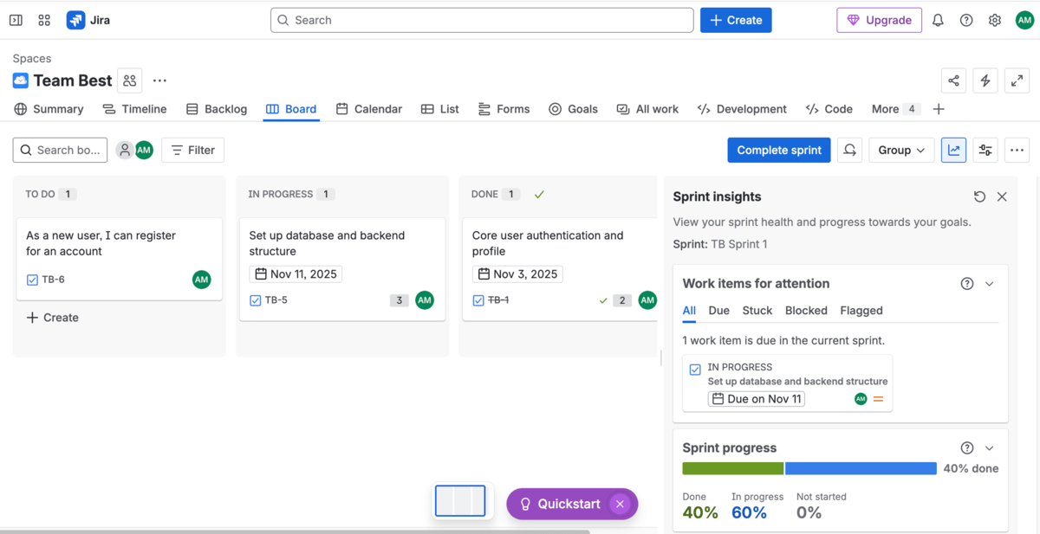
Task: Click the fullscreen expand icon
Action: (x=1016, y=80)
